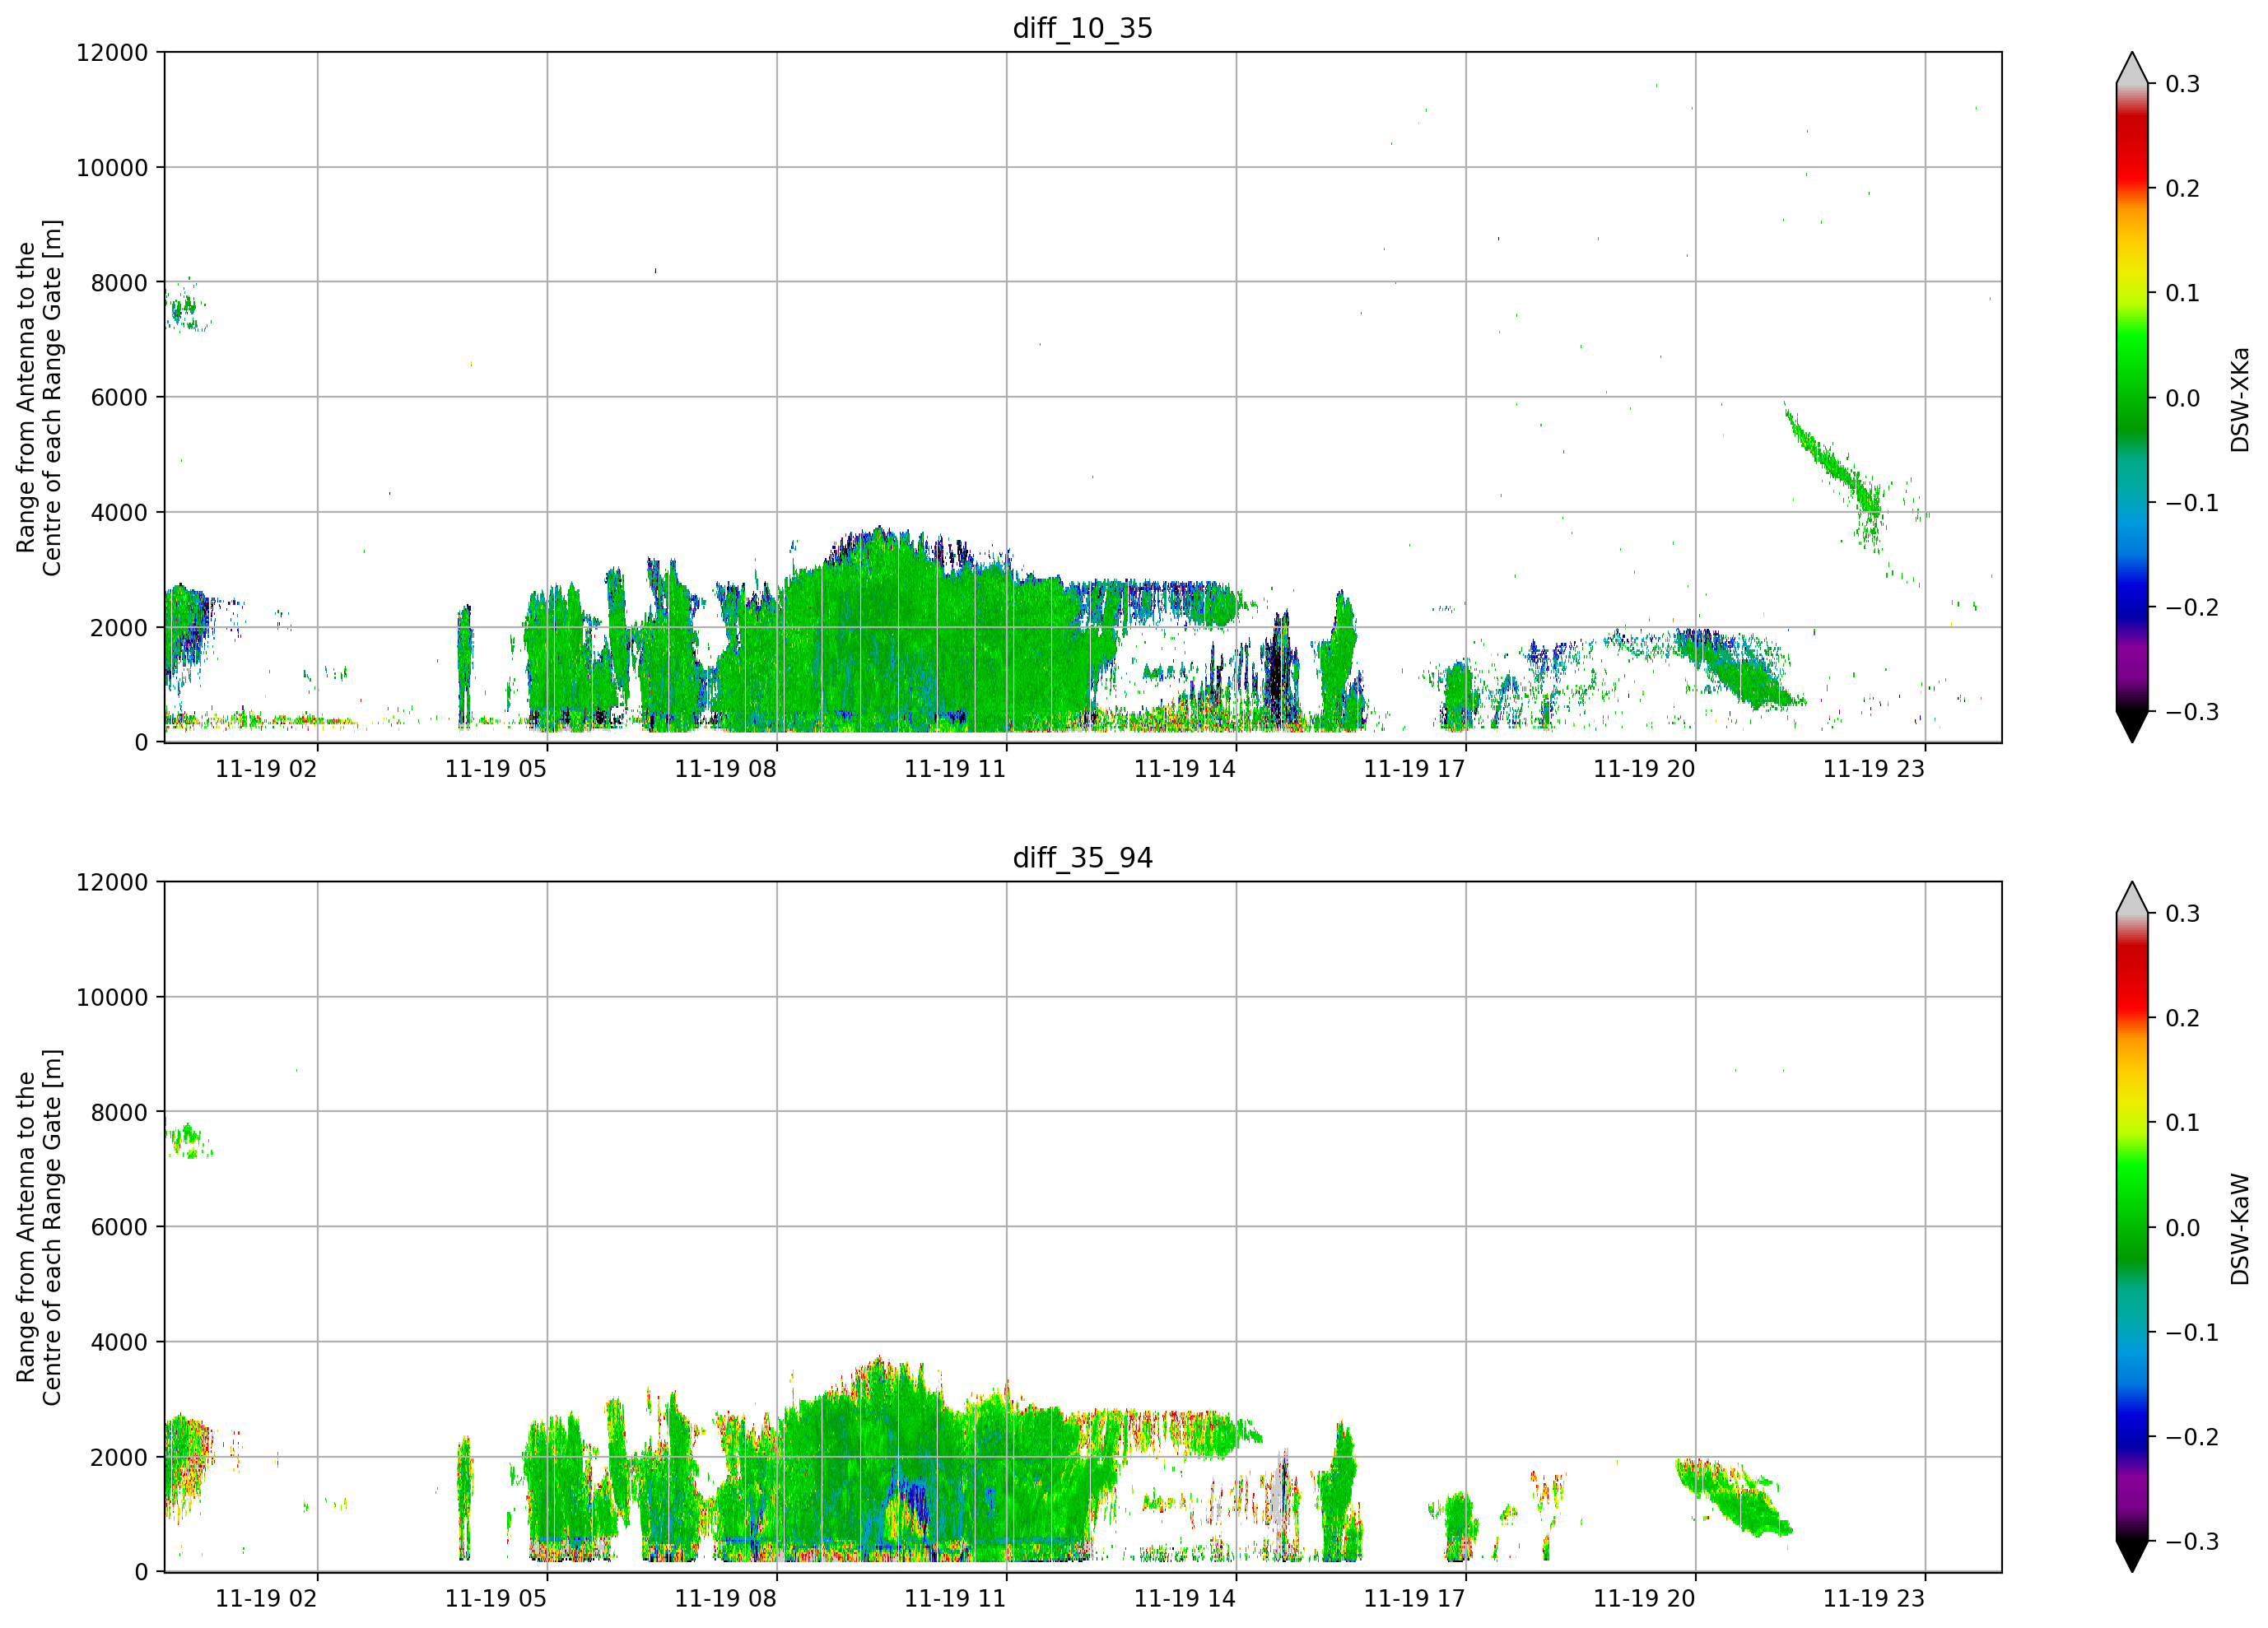Click the −0.2 tick on DSW-XKa colorbar

[x=2192, y=607]
